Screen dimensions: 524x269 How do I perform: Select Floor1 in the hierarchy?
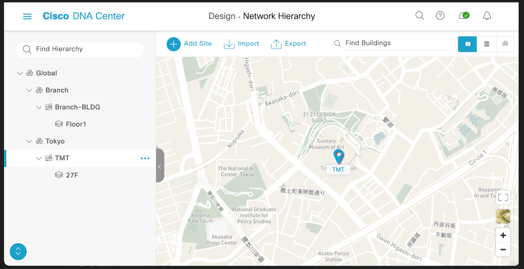76,124
